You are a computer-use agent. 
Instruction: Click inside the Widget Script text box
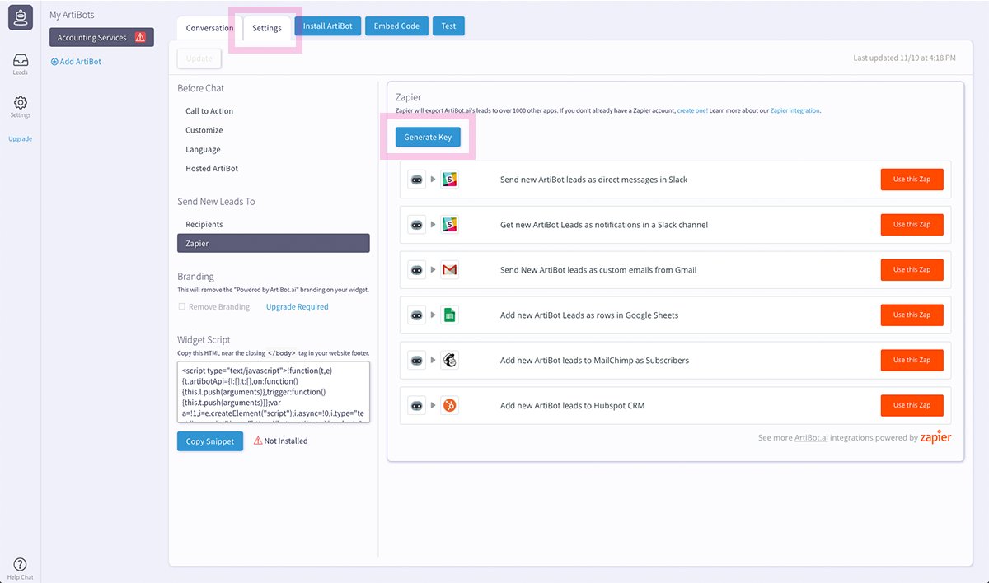(273, 392)
